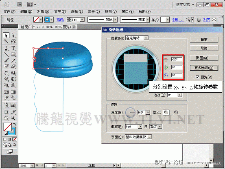The image size is (225, 169).
Task: Choose the Magic Wand tool
Action: [6, 41]
